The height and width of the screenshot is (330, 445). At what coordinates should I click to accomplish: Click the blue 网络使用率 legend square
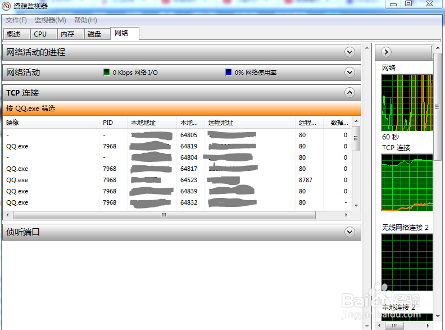click(x=229, y=72)
